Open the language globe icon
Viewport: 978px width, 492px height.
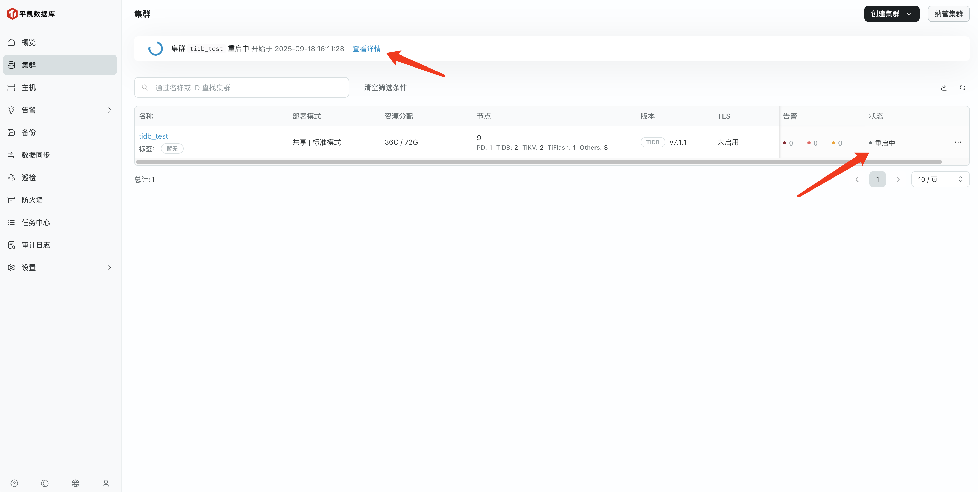[75, 483]
